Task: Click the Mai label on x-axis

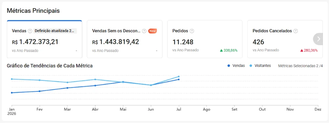Action: [123, 109]
